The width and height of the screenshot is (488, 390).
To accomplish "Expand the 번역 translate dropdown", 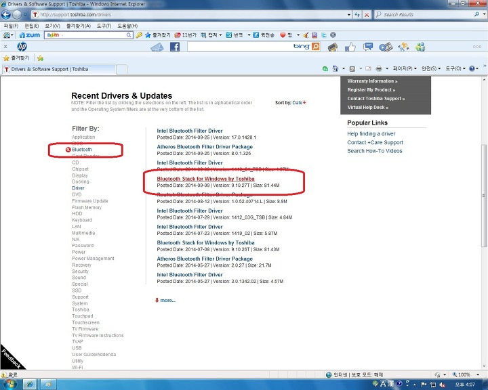I will click(249, 35).
